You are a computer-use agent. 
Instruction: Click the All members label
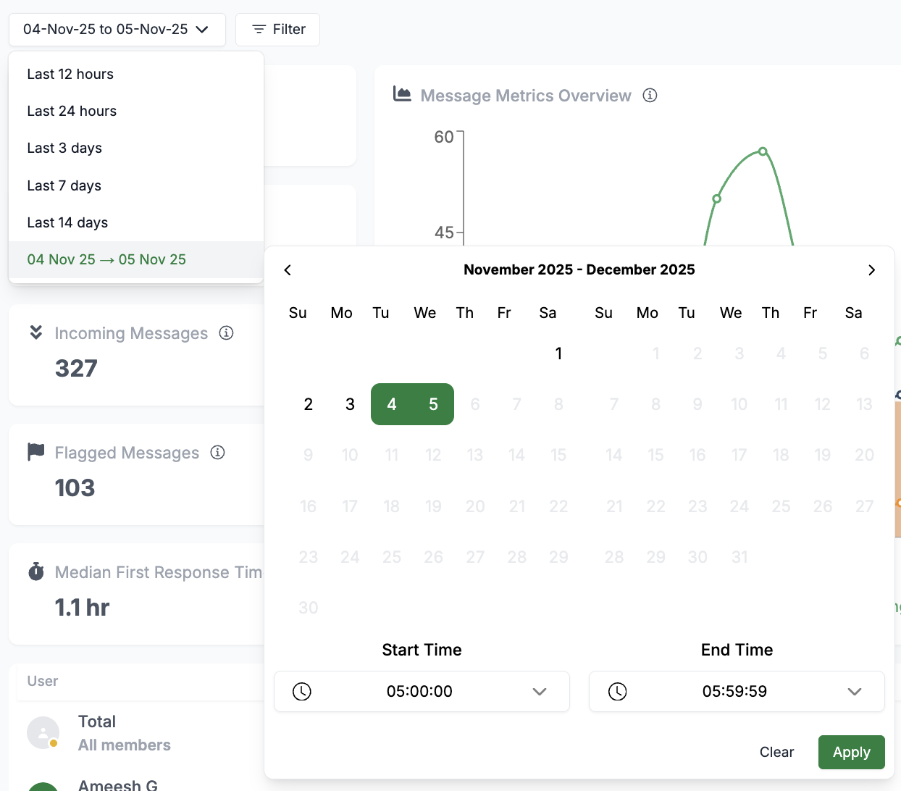[125, 745]
